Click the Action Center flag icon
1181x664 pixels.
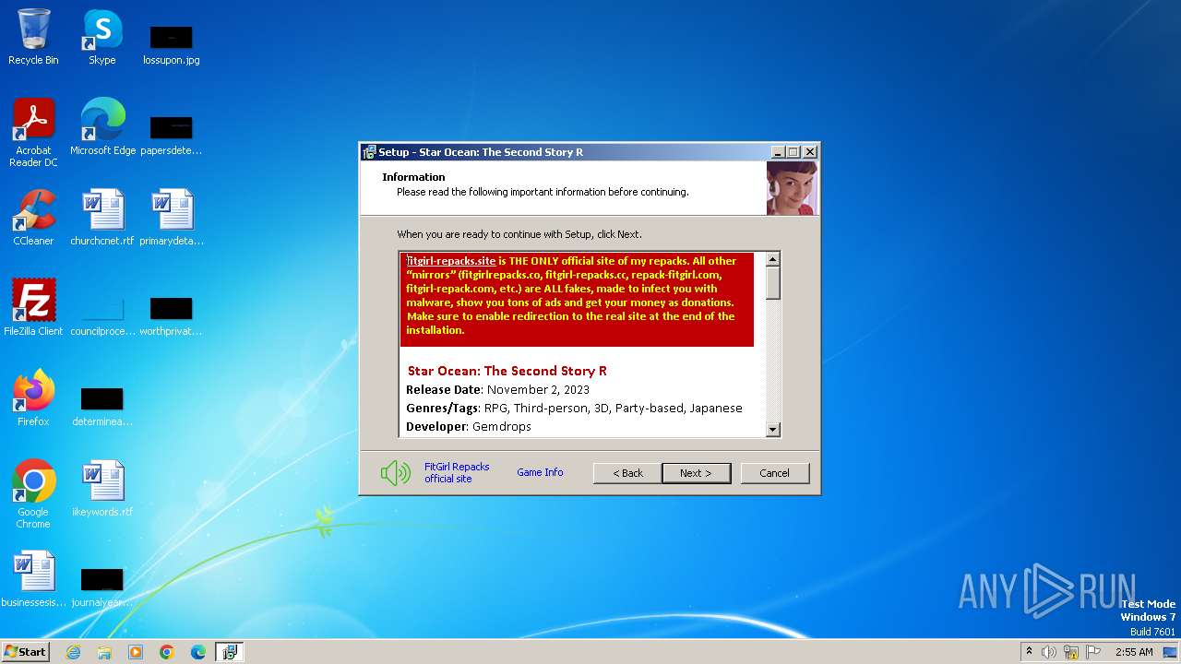pos(1093,652)
